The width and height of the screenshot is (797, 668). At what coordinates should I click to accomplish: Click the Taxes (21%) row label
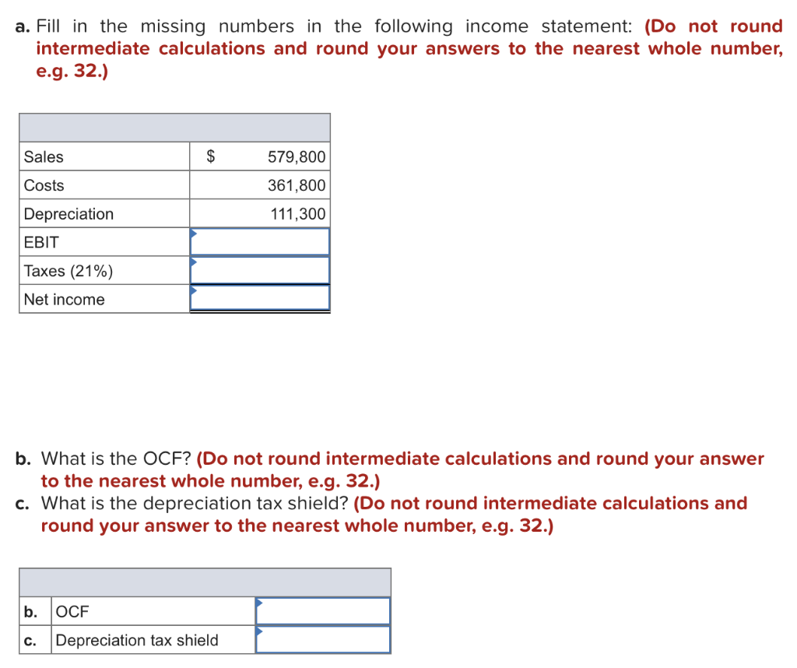pyautogui.click(x=68, y=271)
